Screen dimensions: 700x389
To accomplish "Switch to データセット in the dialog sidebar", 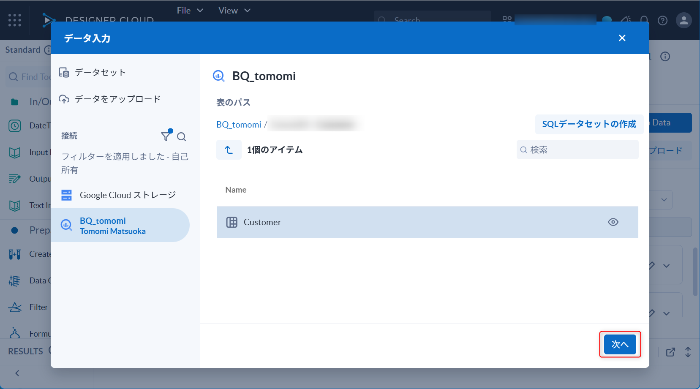I will point(99,72).
